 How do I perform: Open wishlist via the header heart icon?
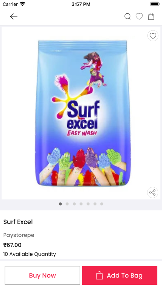[x=139, y=17]
